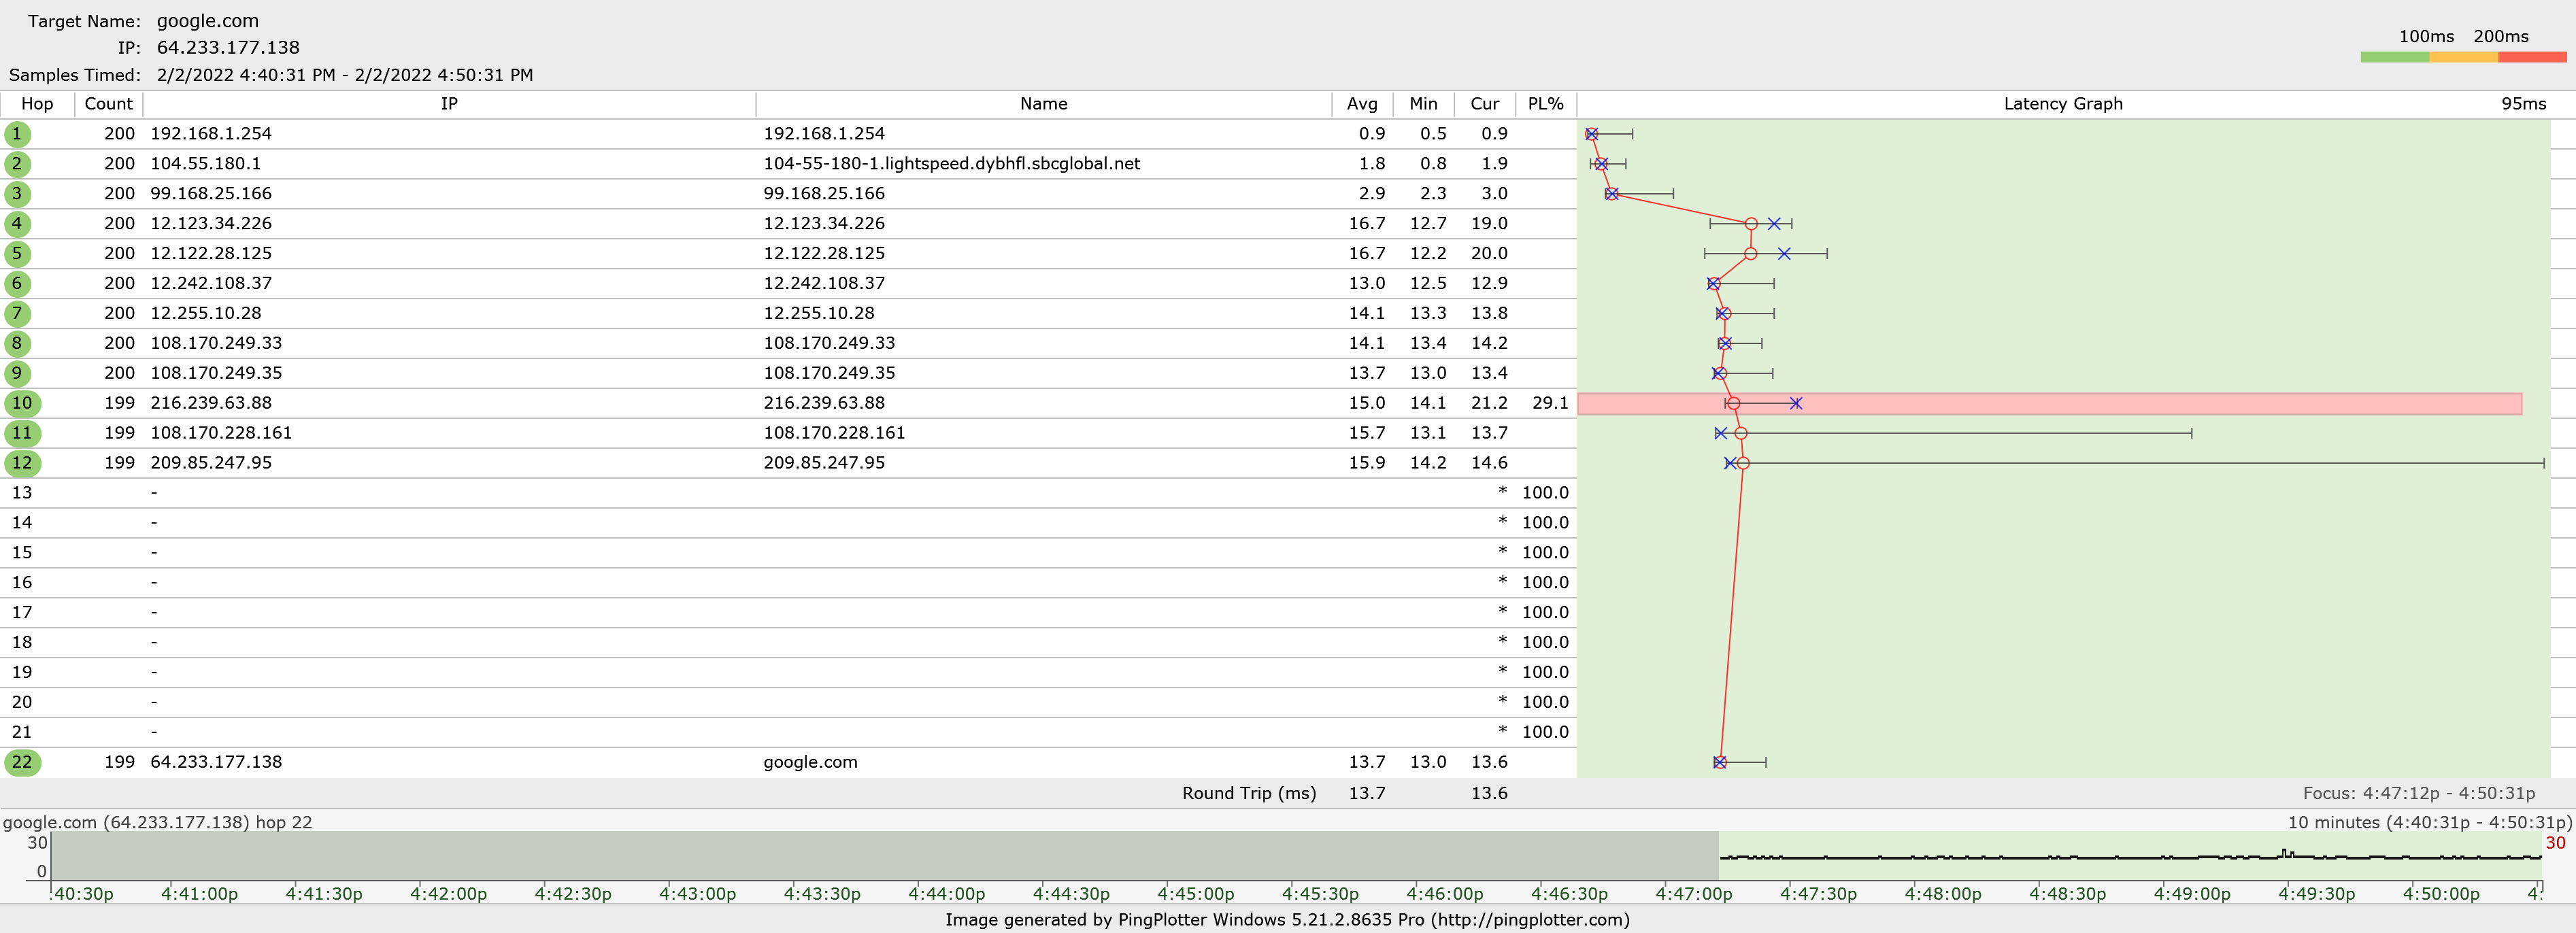Select the hop 10 green circle
The height and width of the screenshot is (933, 2576).
tap(21, 403)
